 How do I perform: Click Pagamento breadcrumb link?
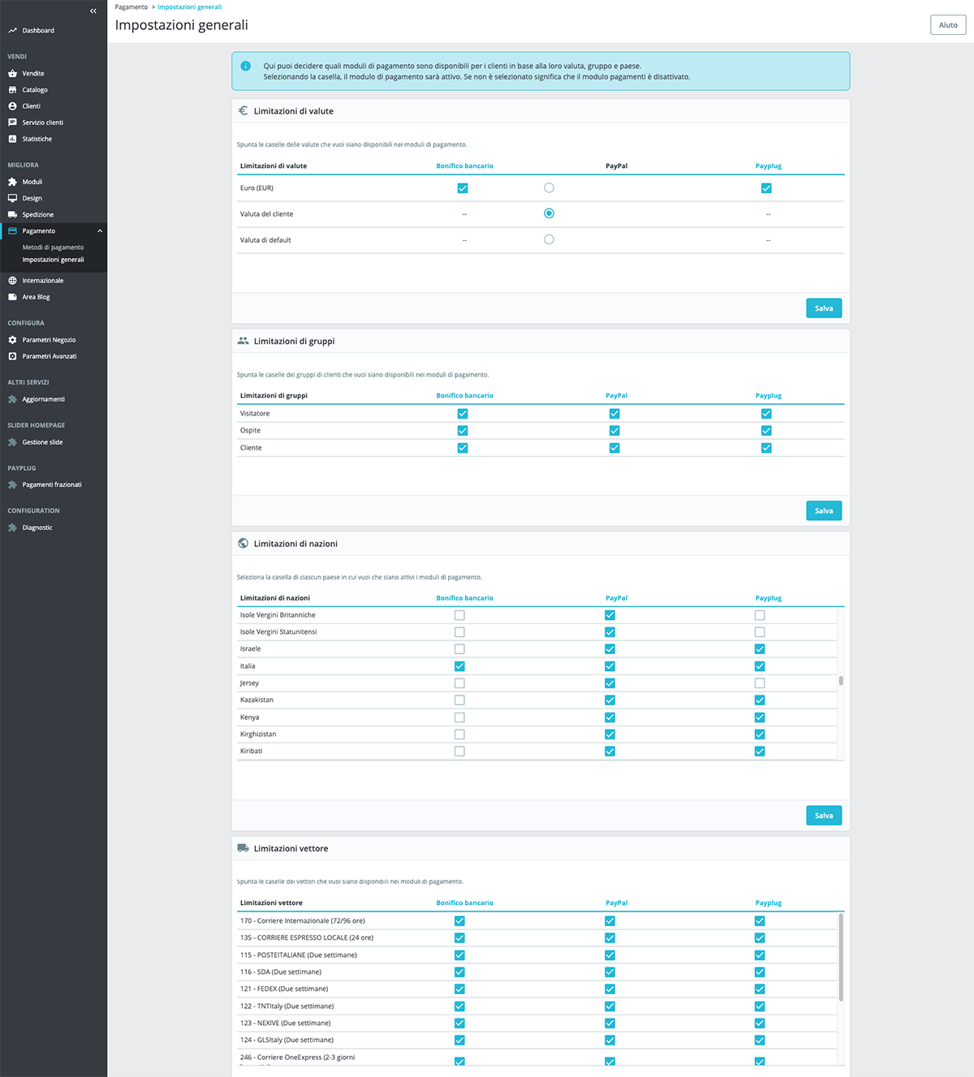point(131,6)
